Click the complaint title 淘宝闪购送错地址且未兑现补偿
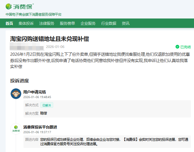194x152 pixels. coord(49,39)
